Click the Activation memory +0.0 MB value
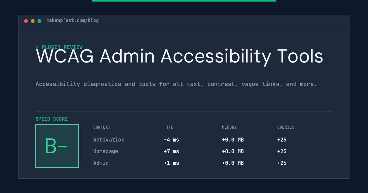The width and height of the screenshot is (368, 193). [233, 140]
